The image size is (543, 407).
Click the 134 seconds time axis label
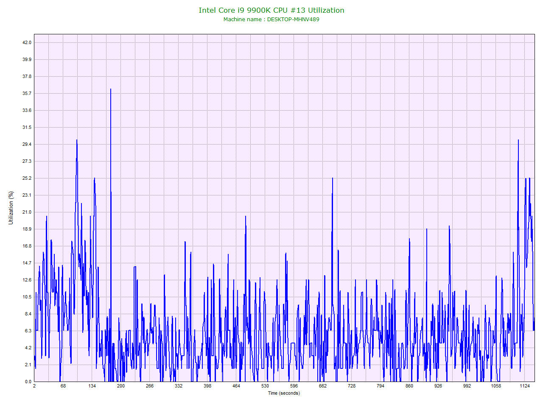click(x=92, y=386)
